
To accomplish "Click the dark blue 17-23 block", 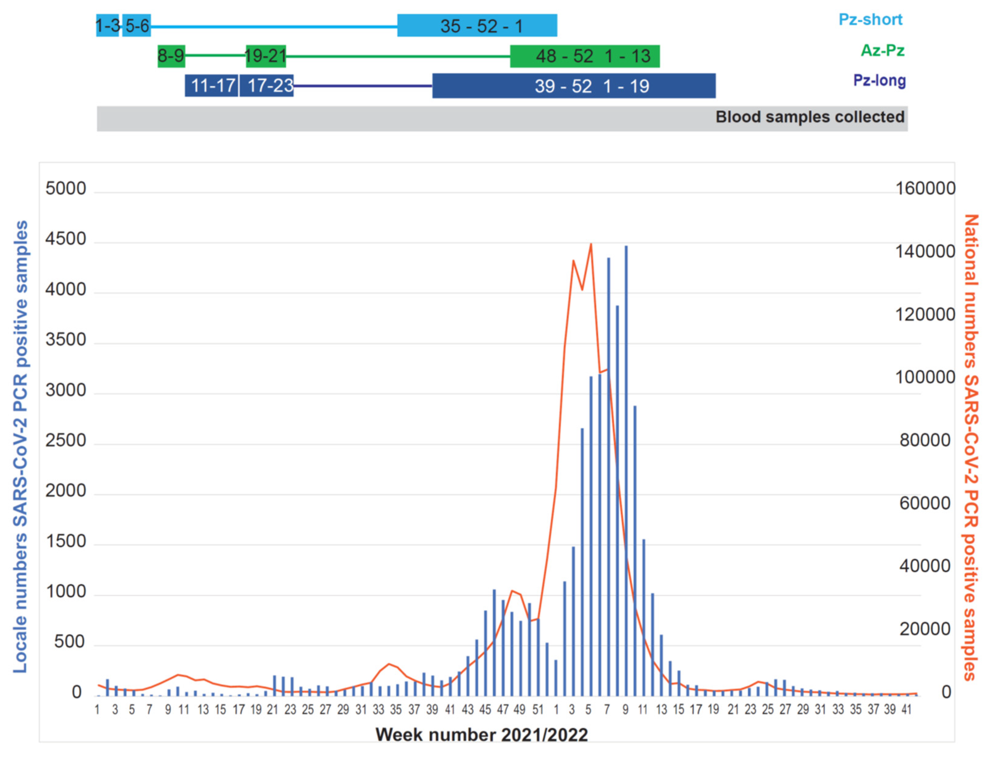I will pyautogui.click(x=266, y=86).
